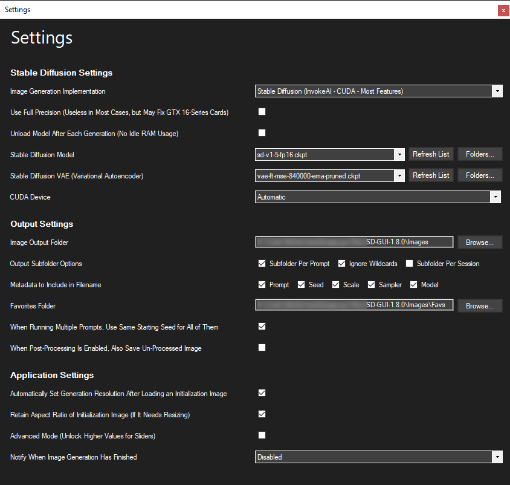Click the Notify dropdown arrow
The image size is (510, 485).
[497, 457]
